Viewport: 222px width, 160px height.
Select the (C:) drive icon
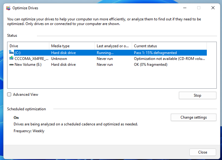(x=11, y=52)
